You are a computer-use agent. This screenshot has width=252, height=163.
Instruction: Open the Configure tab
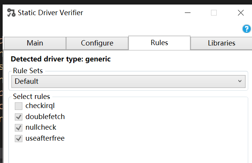(x=97, y=43)
